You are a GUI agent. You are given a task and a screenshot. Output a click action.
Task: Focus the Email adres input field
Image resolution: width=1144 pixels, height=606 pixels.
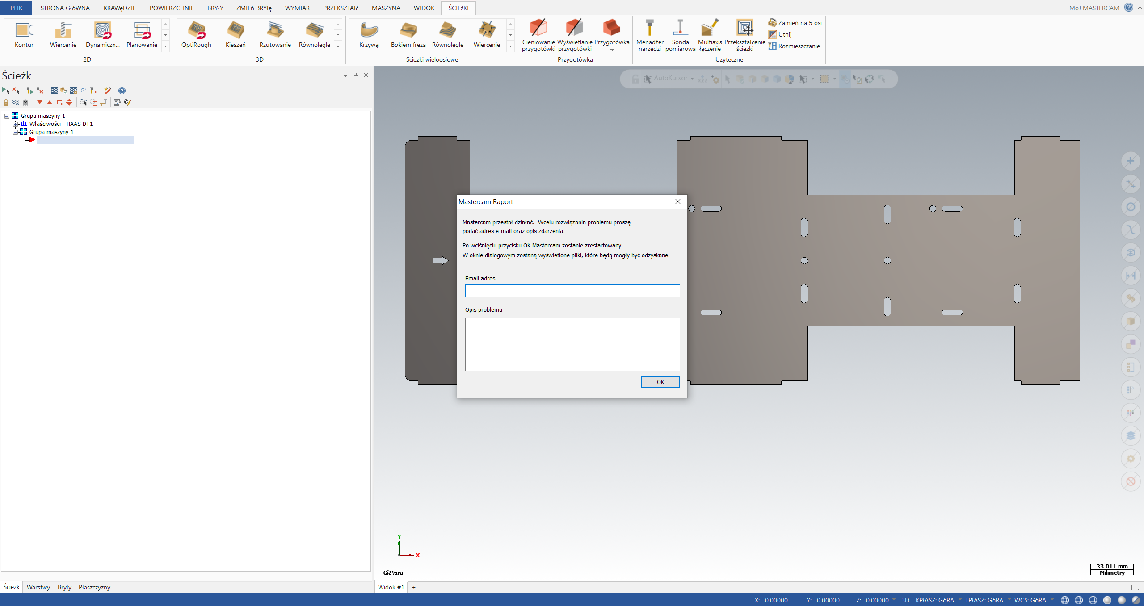tap(572, 291)
